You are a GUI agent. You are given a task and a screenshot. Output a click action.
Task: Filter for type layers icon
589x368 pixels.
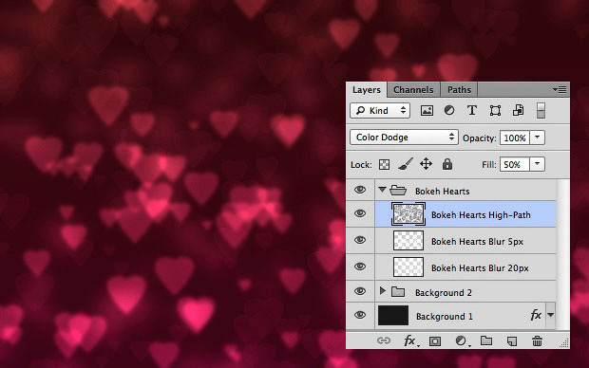click(472, 110)
